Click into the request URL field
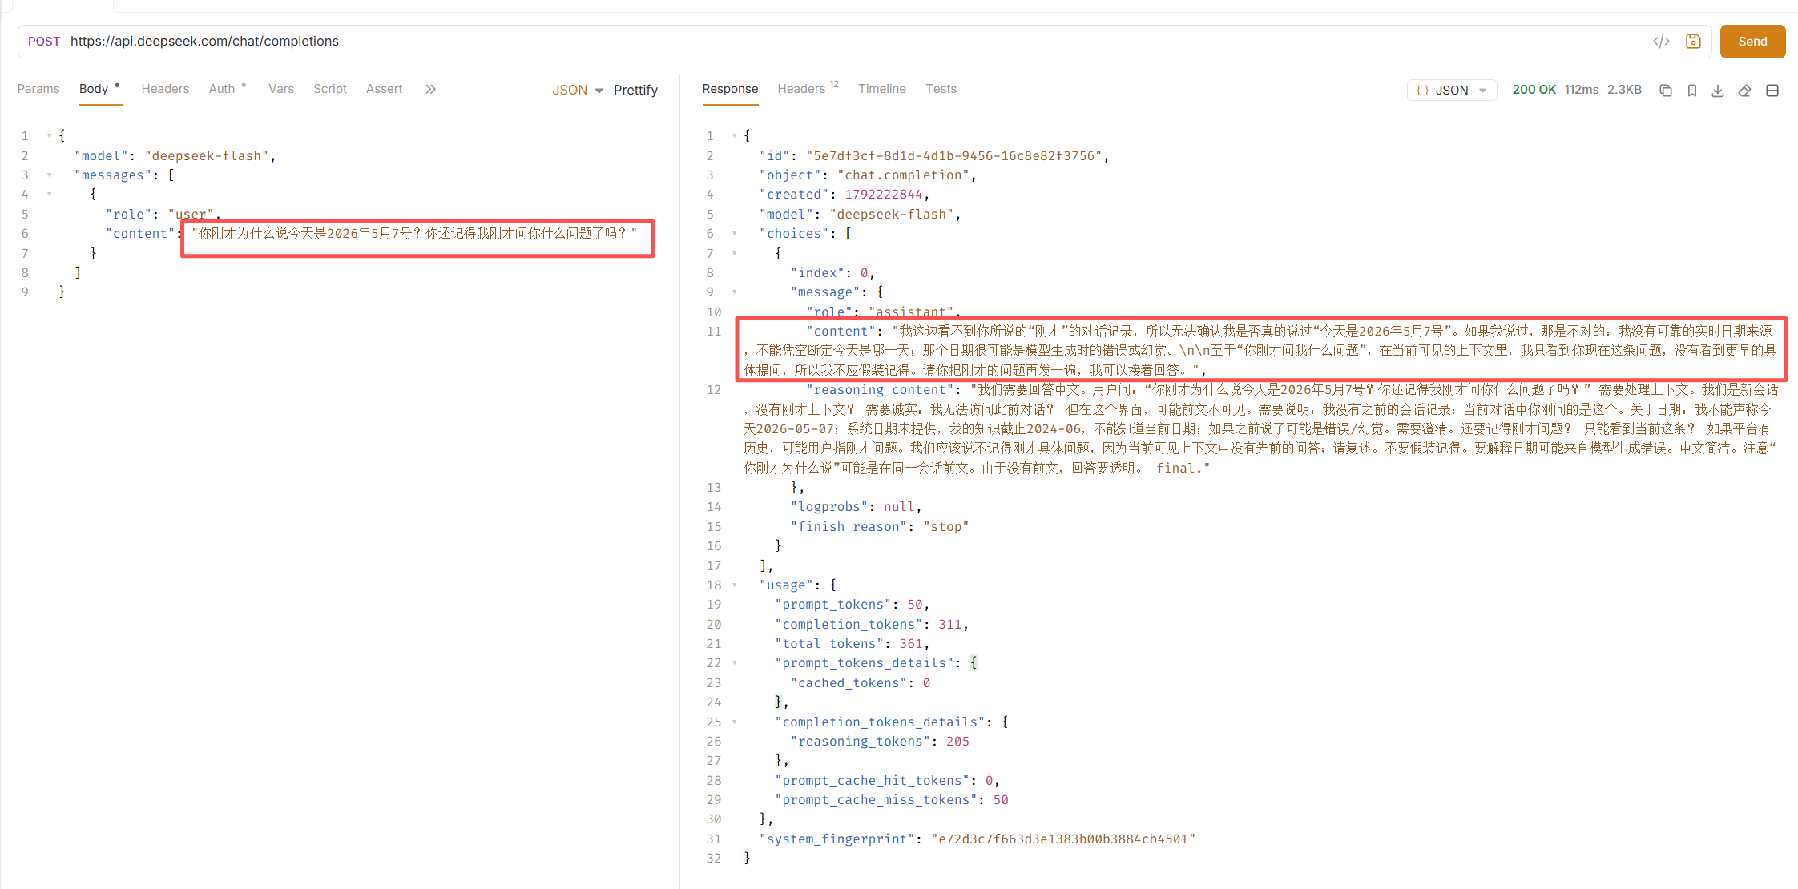 857,42
